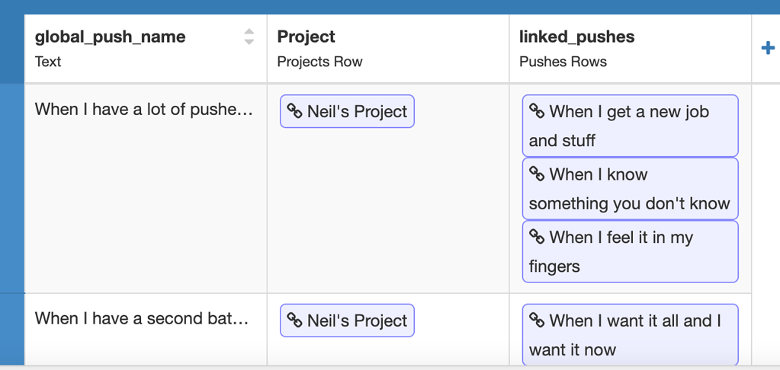
Task: Click link icon for 'new job' push
Action: click(537, 111)
